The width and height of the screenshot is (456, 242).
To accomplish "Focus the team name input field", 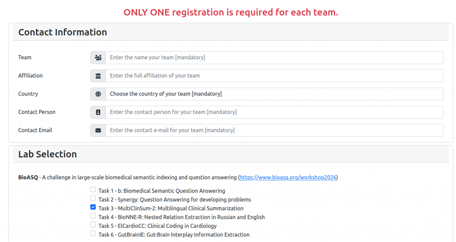I will (274, 57).
